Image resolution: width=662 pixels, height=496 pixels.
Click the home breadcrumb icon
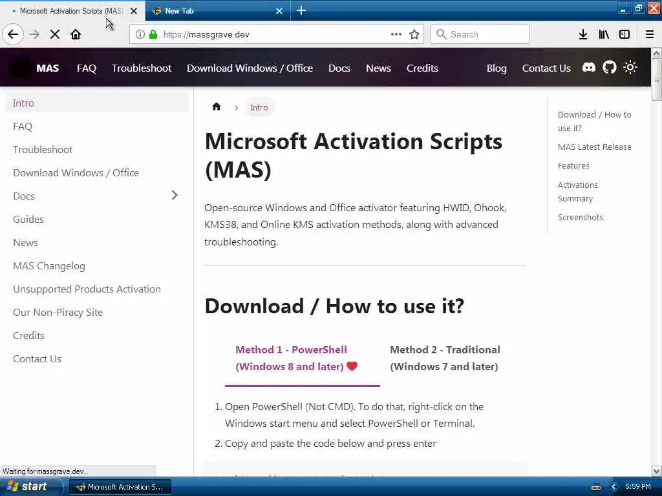pyautogui.click(x=217, y=107)
